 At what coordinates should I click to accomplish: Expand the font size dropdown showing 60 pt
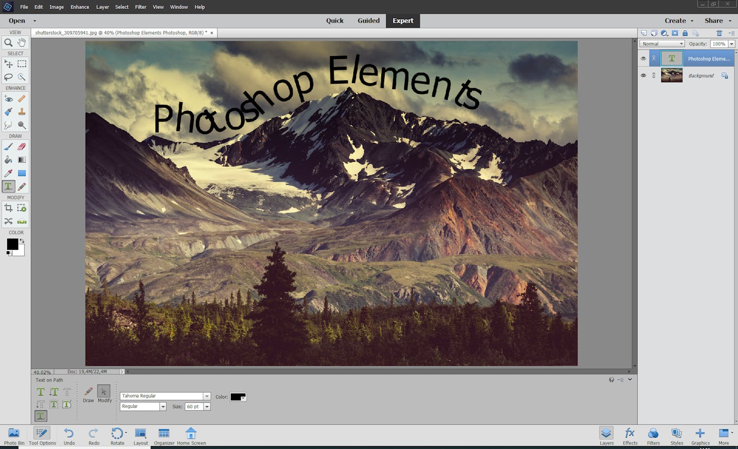pos(206,406)
